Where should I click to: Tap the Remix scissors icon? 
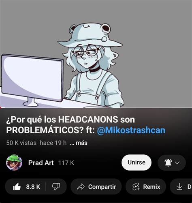136,187
